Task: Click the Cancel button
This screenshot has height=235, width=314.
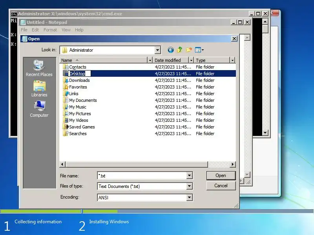Action: coord(221,186)
